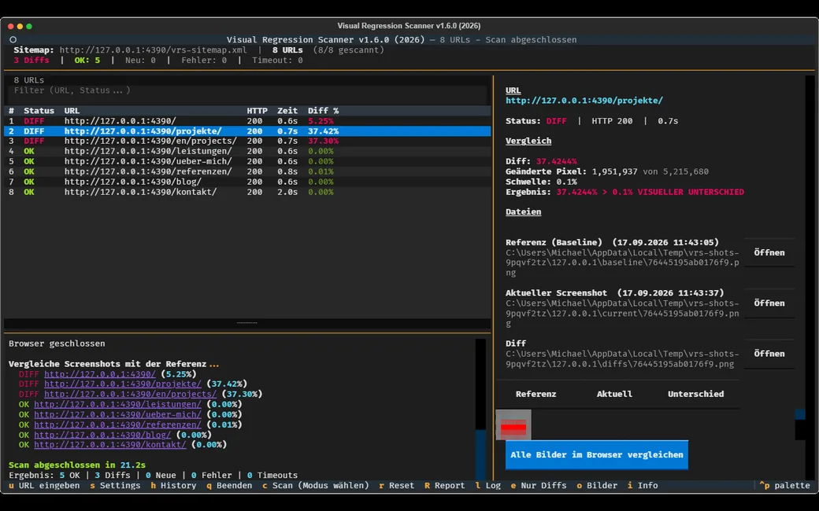Click Alle Bilder im Browser vergleichen
This screenshot has height=511, width=819.
(x=596, y=454)
